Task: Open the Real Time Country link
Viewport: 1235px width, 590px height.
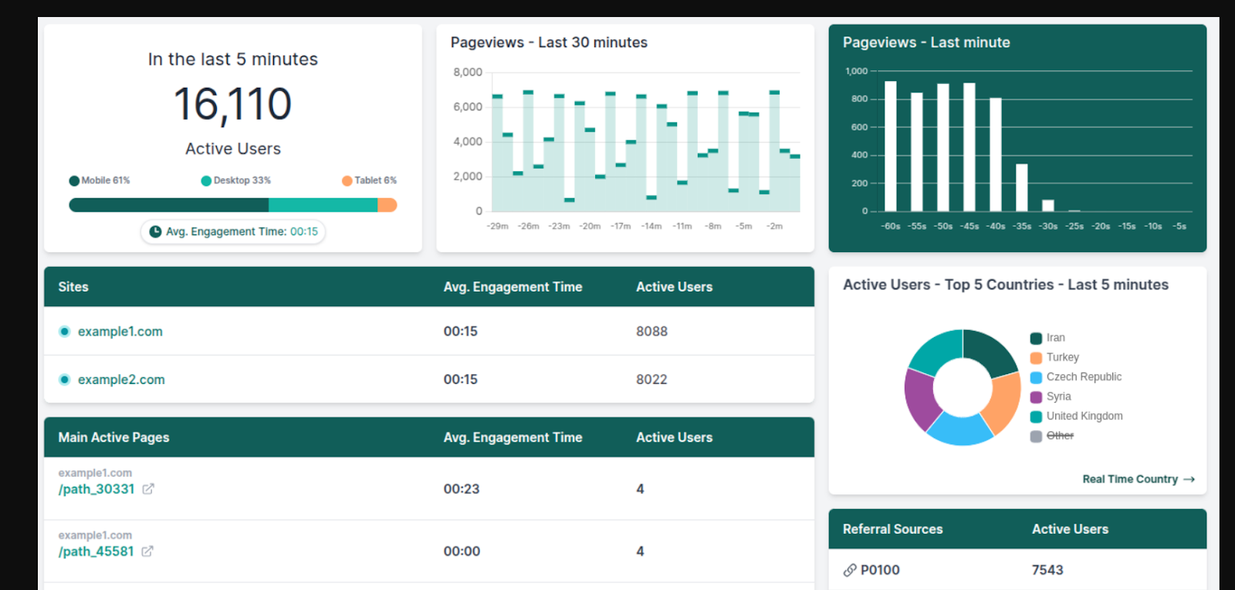Action: point(1130,480)
